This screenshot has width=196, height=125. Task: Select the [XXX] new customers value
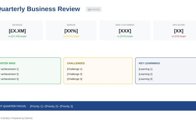[125, 31]
